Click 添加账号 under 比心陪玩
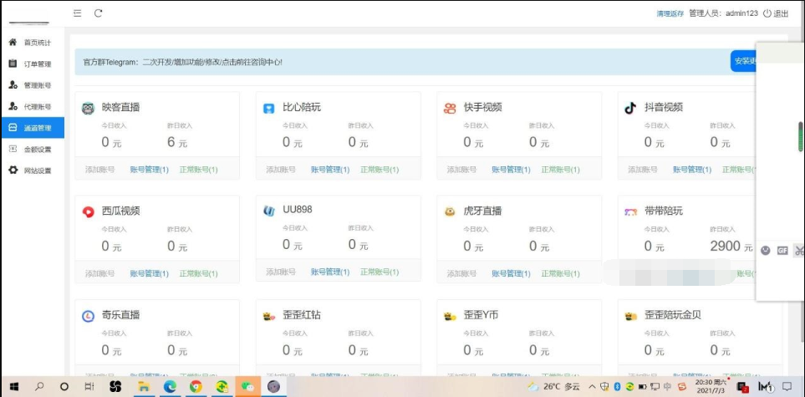Viewport: 805px width, 397px height. [x=281, y=170]
